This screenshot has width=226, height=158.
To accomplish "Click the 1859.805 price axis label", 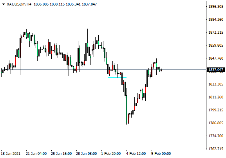I will click(x=216, y=45).
